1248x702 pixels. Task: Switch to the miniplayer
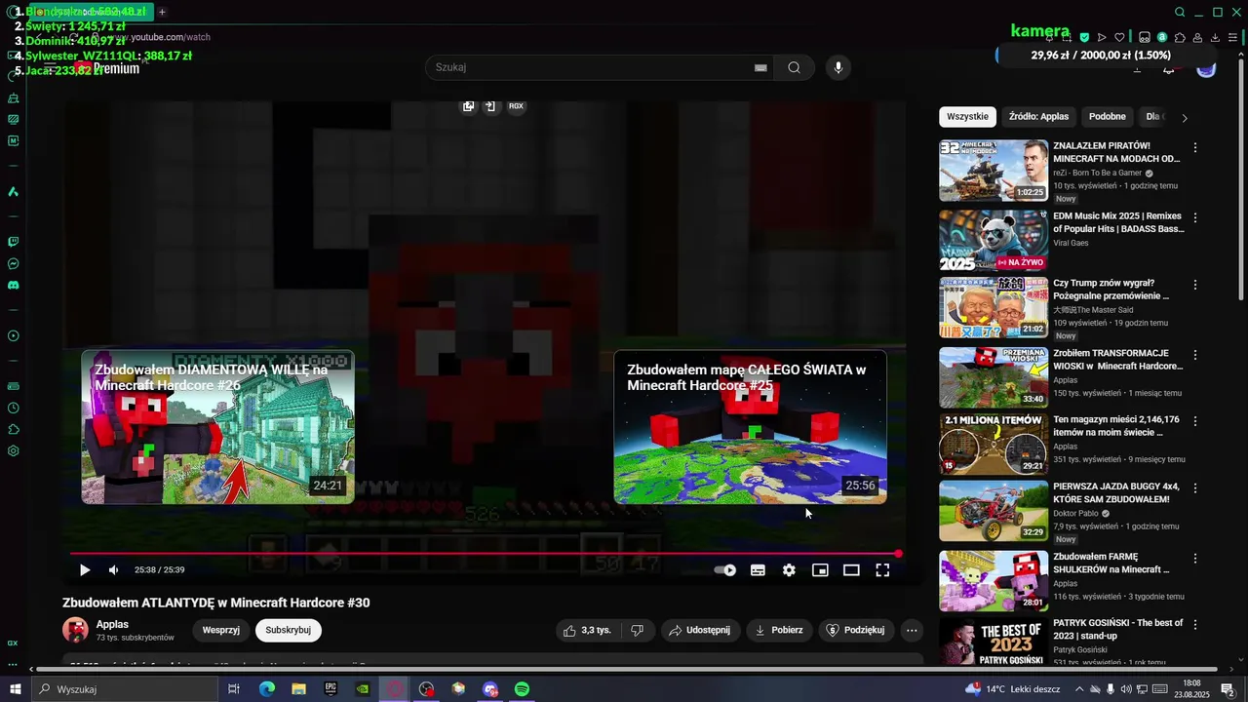[x=820, y=570]
